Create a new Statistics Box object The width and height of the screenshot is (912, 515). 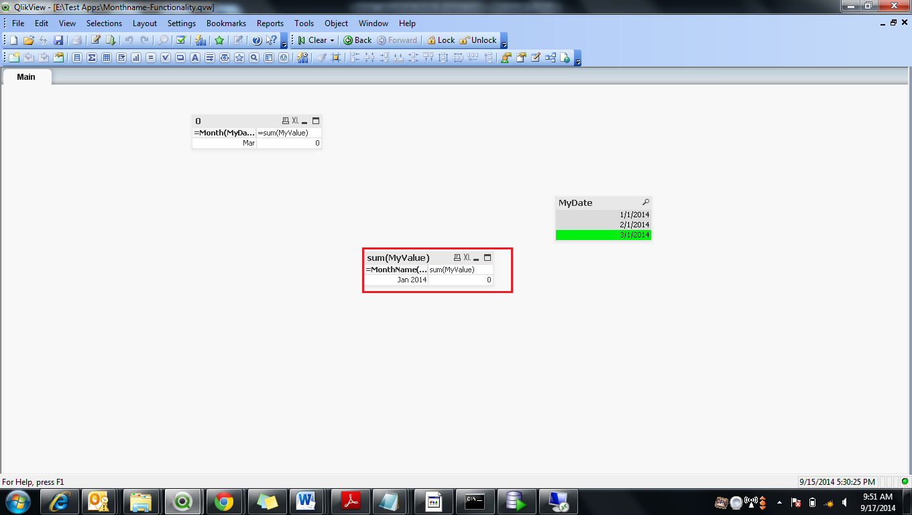pyautogui.click(x=92, y=58)
